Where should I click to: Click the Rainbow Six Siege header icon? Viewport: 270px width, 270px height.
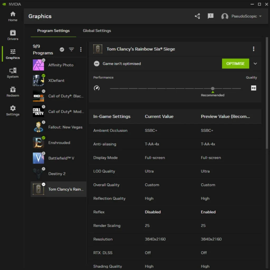[98, 49]
